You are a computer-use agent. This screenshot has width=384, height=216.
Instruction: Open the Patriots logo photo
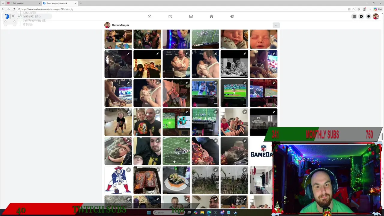pos(118,180)
